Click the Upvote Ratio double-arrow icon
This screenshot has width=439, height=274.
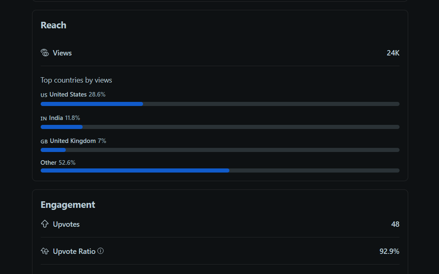click(x=45, y=251)
